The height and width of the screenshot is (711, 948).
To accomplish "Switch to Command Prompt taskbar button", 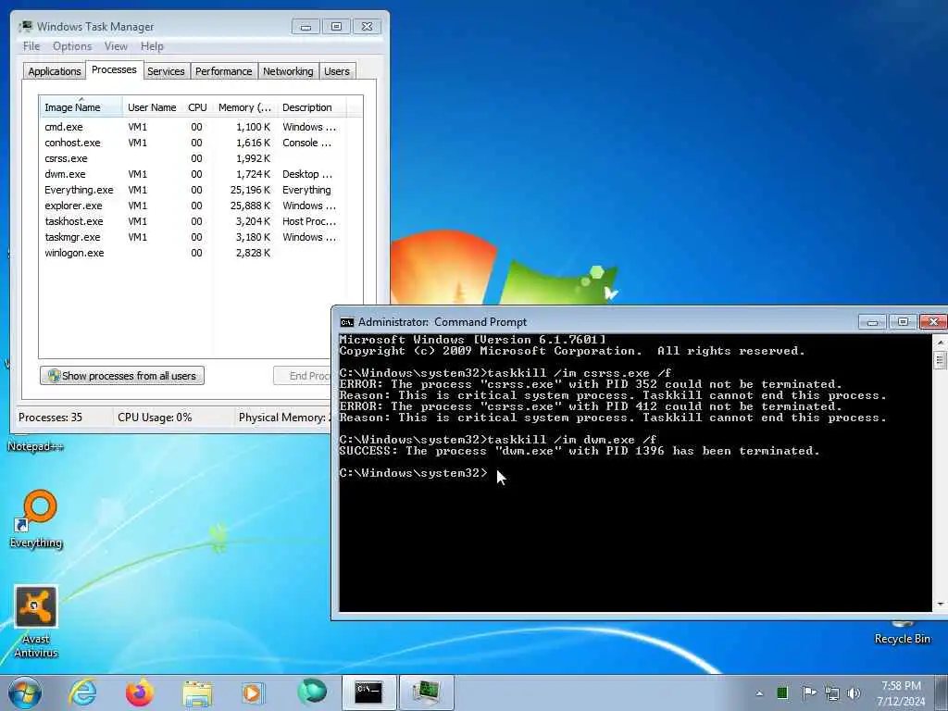I will pyautogui.click(x=368, y=692).
